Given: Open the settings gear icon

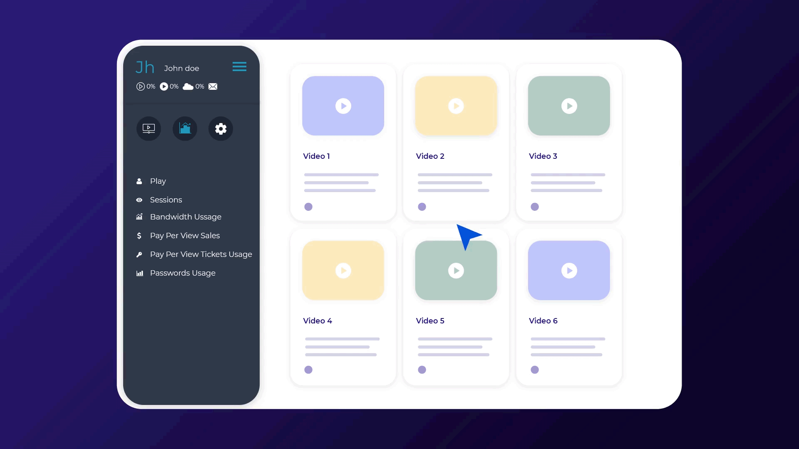Looking at the screenshot, I should coord(221,128).
